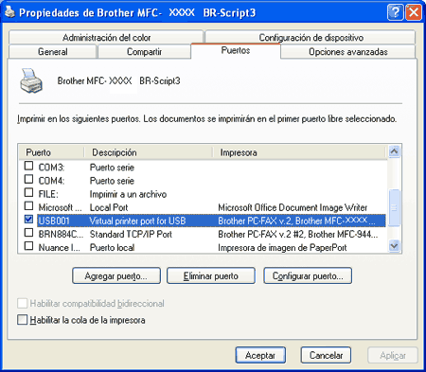Click the port list scroll up arrow
The width and height of the screenshot is (426, 372).
394,151
